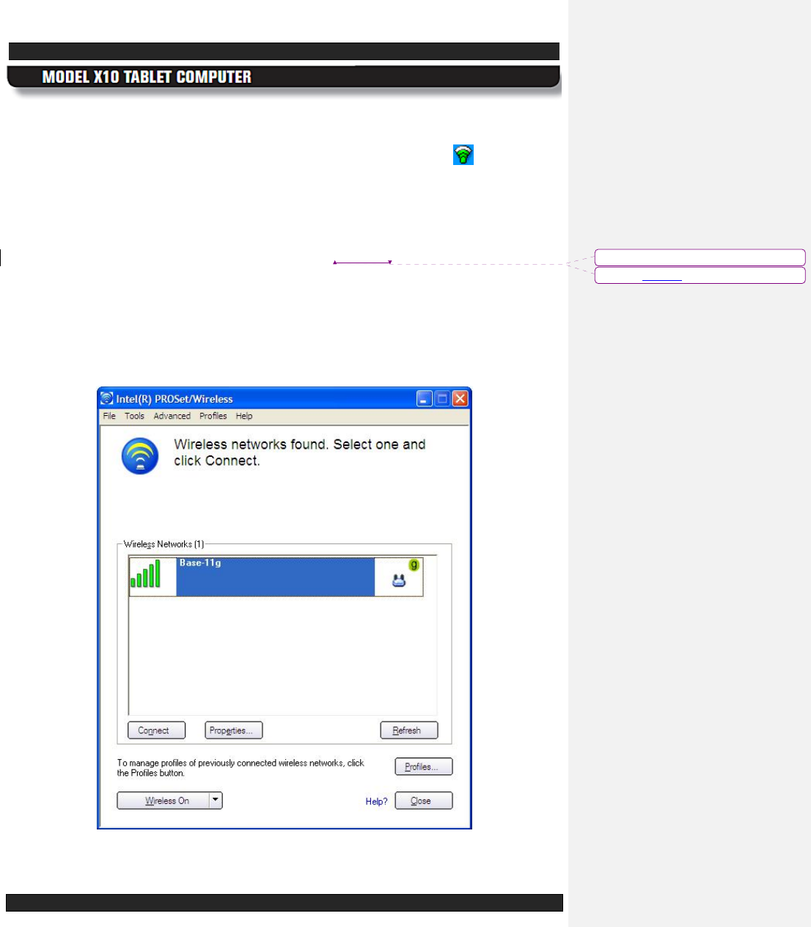Click the Connect button
This screenshot has width=811, height=927.
coord(156,730)
